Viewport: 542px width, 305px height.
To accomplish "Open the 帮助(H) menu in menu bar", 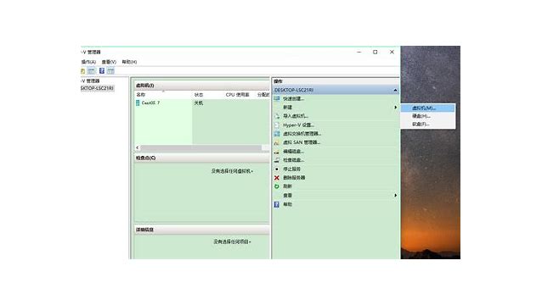I will (x=129, y=62).
